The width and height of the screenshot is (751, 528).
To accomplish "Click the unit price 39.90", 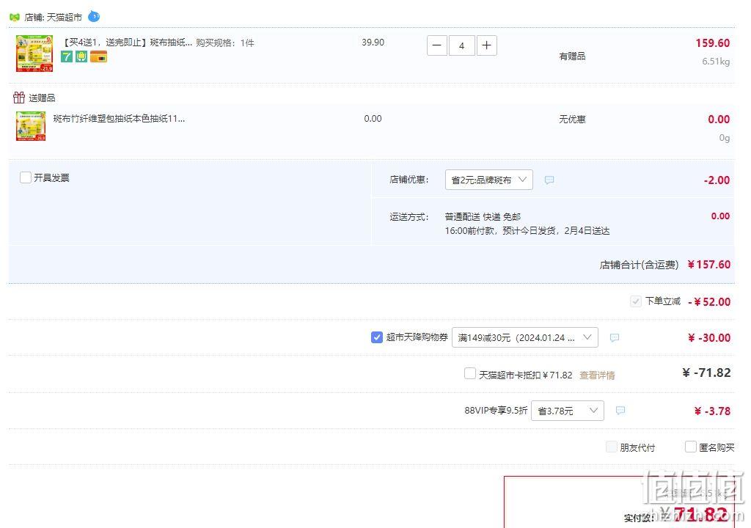I will coord(373,43).
